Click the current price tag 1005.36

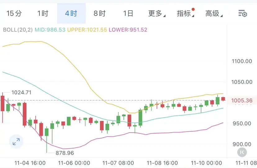[242, 100]
